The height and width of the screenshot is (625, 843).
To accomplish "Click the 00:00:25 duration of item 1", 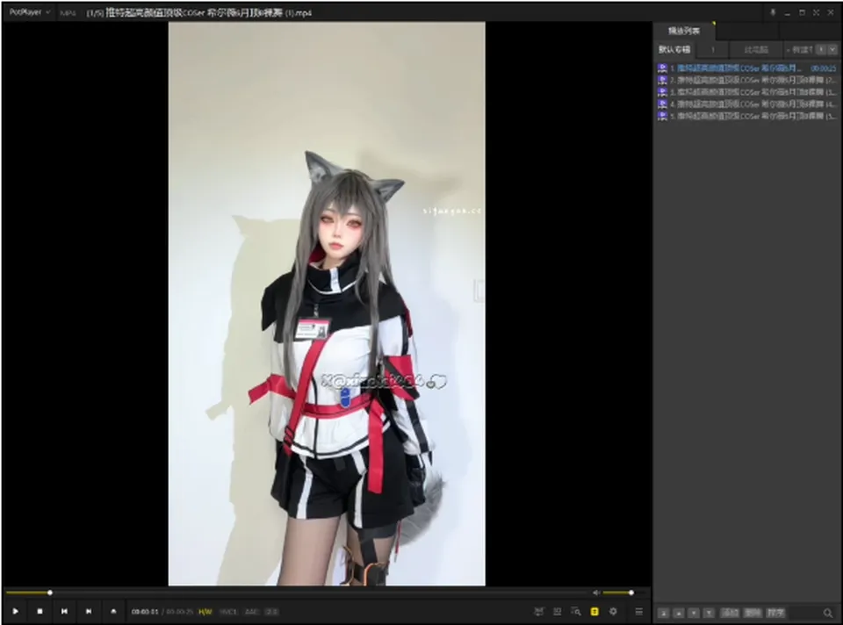I will [x=823, y=68].
